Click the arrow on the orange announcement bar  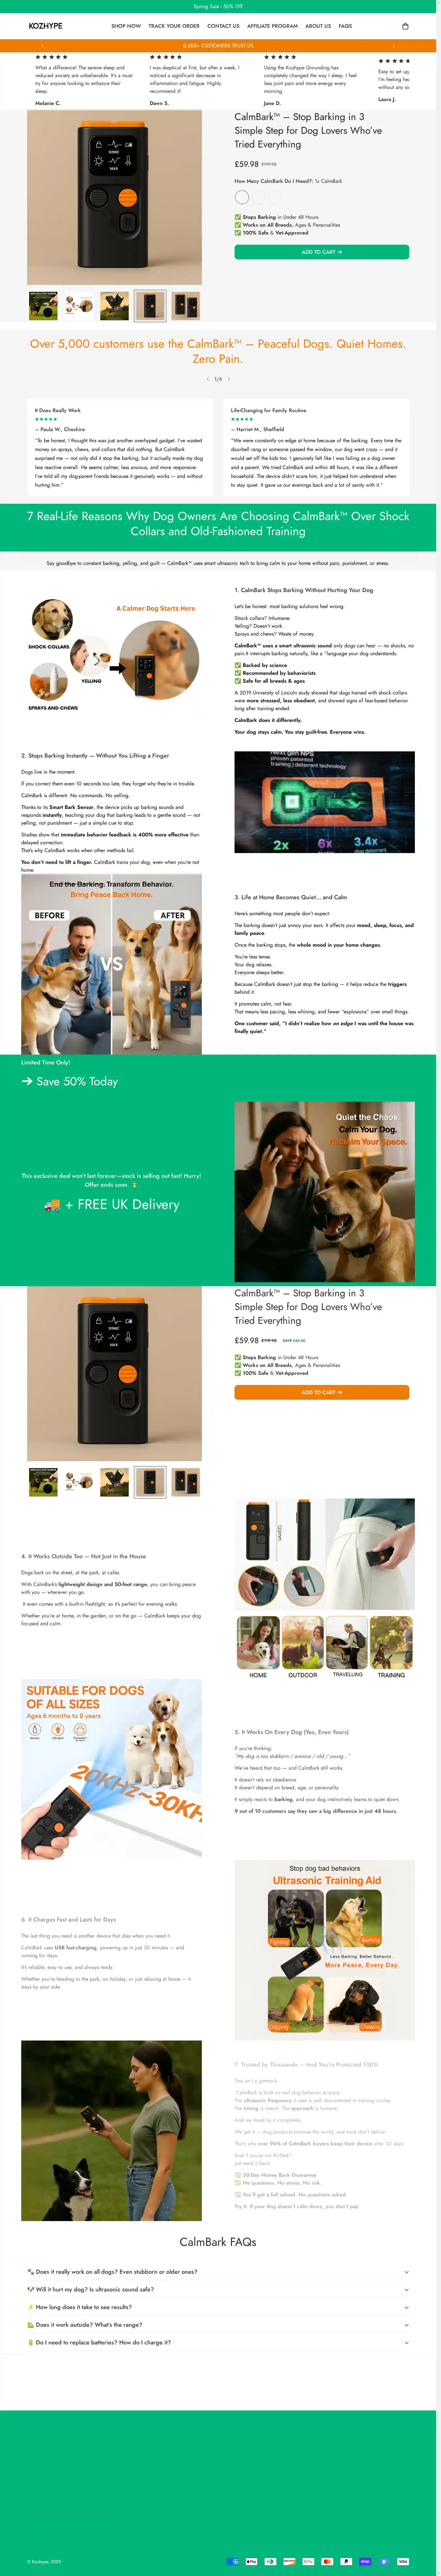[x=394, y=45]
